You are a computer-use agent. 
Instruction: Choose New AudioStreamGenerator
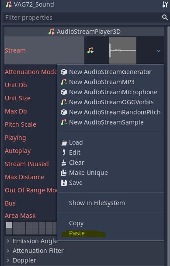pos(111,72)
